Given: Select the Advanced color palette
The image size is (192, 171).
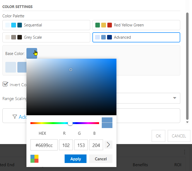Looking at the screenshot, I should (x=136, y=37).
